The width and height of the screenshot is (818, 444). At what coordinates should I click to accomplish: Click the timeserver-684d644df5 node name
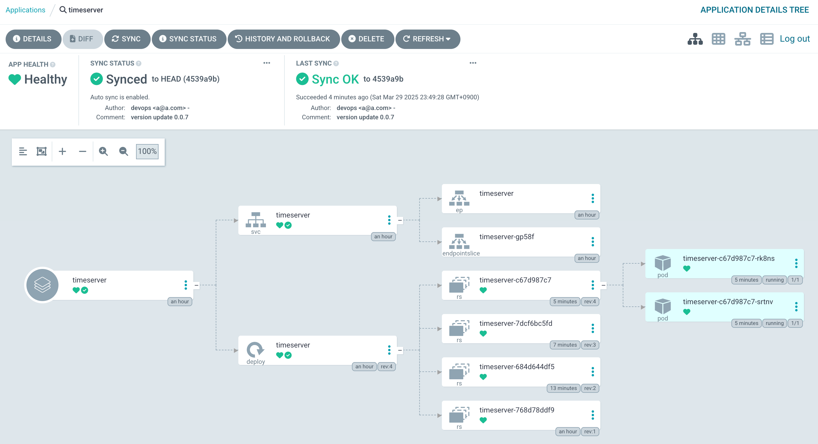pyautogui.click(x=517, y=367)
